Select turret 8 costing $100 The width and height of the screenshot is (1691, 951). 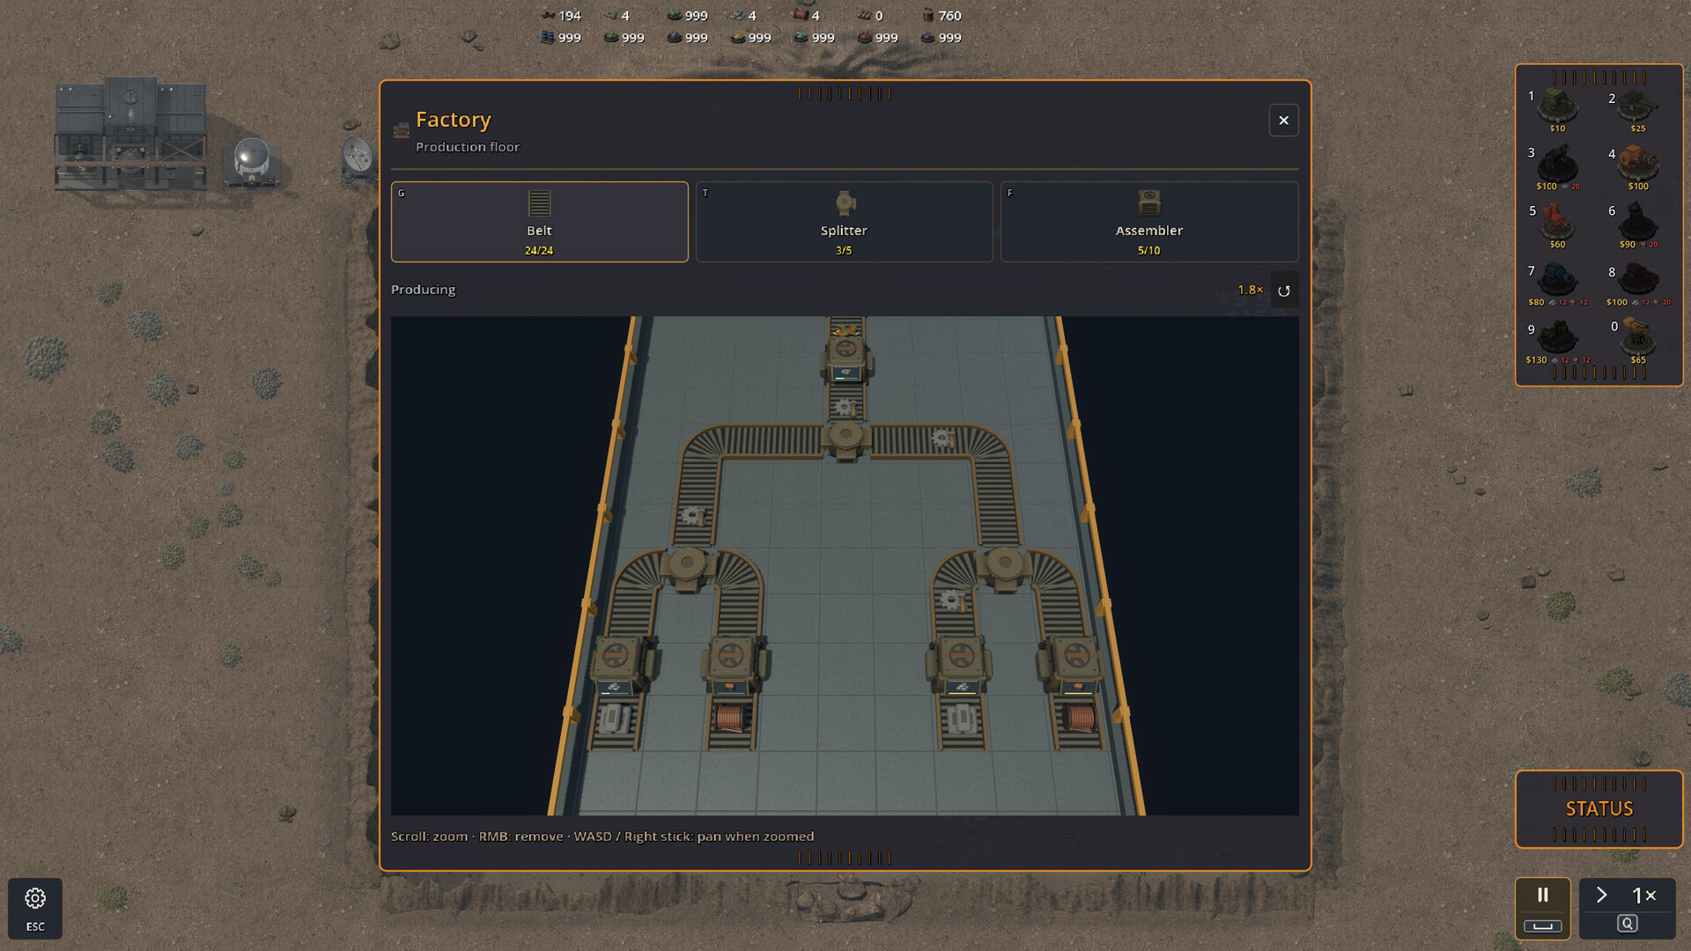pos(1637,284)
